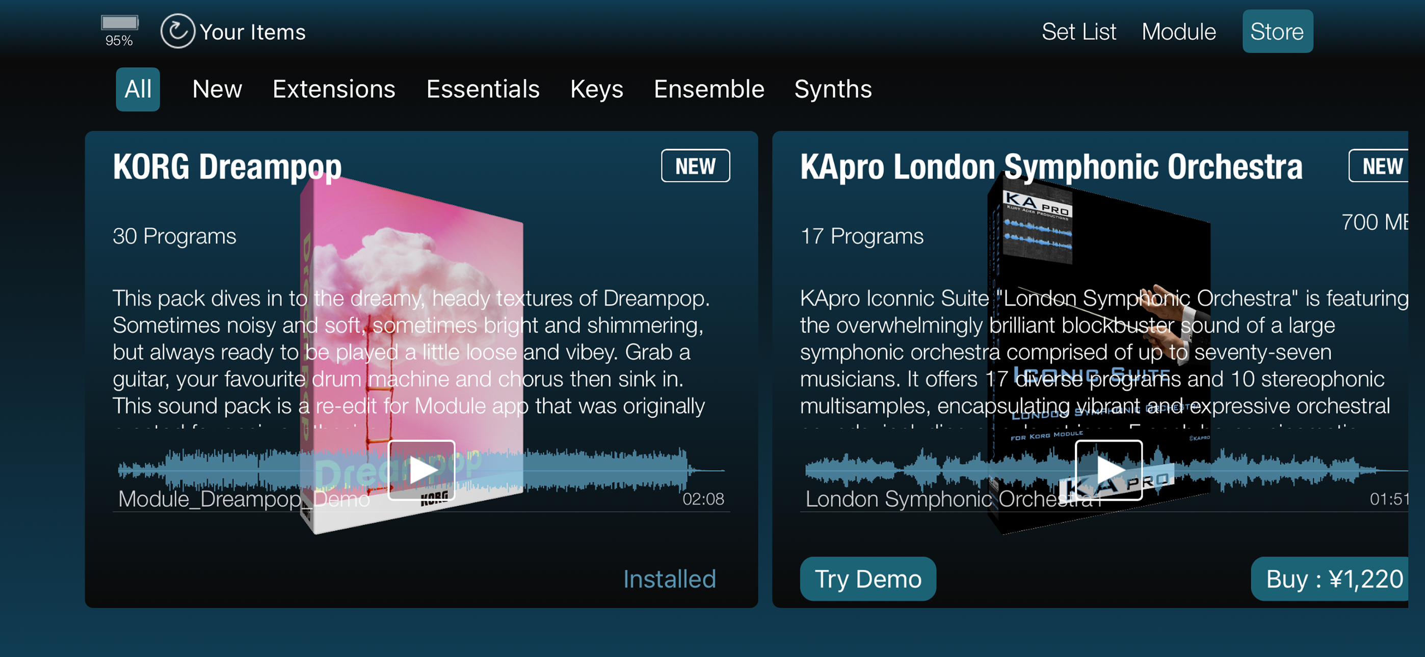1425x657 pixels.
Task: Select the All category filter
Action: pyautogui.click(x=138, y=90)
